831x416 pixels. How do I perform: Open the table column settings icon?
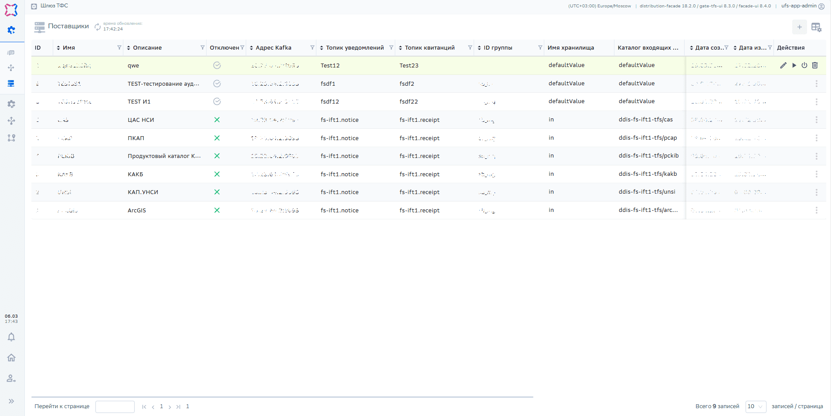816,27
